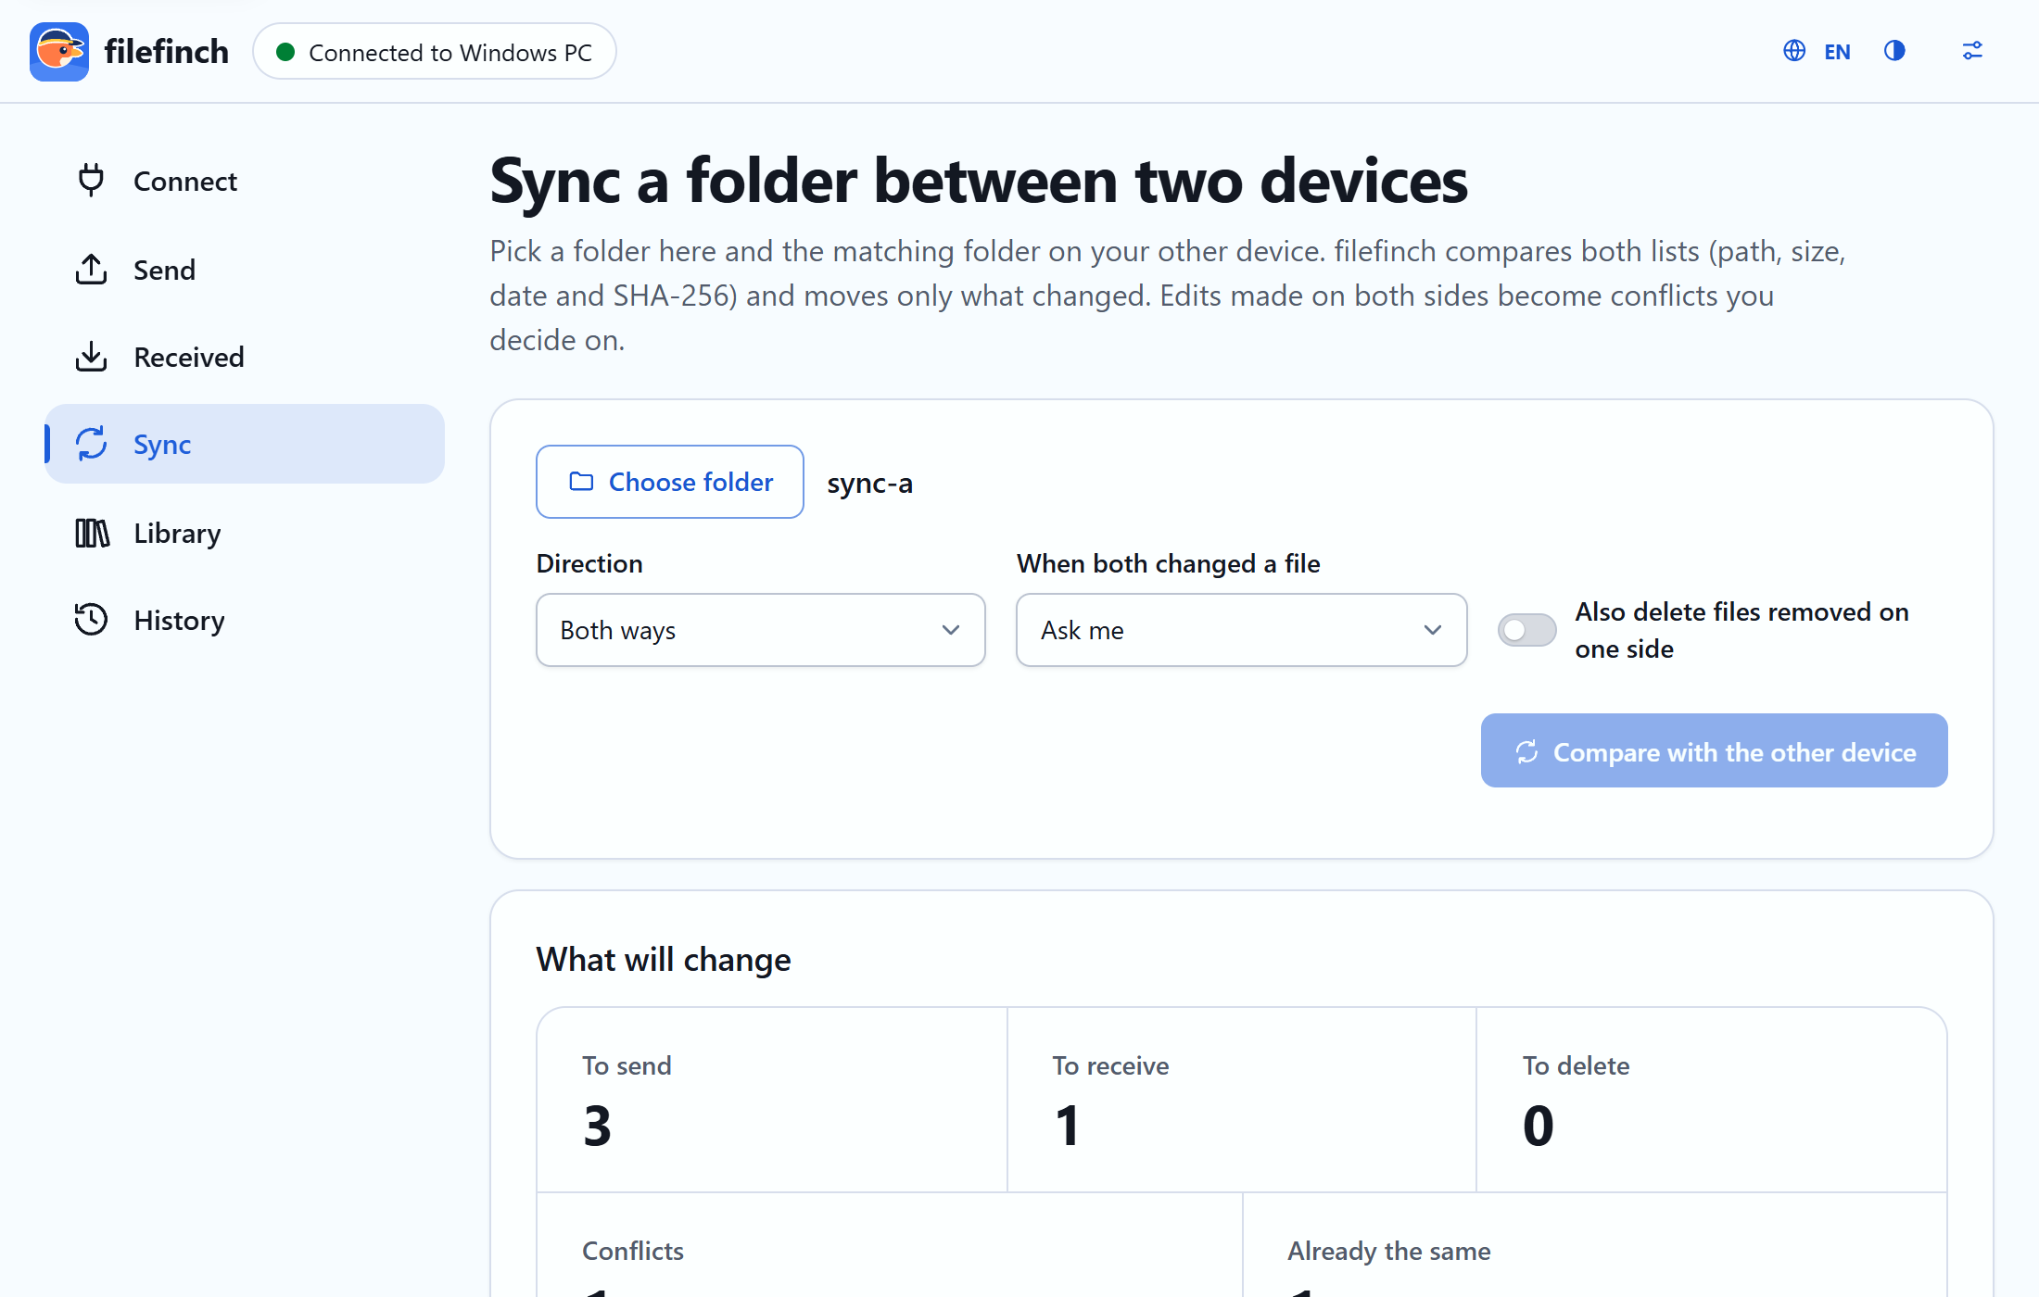Image resolution: width=2039 pixels, height=1297 pixels.
Task: Toggle the dark/light theme icon
Action: (x=1894, y=51)
